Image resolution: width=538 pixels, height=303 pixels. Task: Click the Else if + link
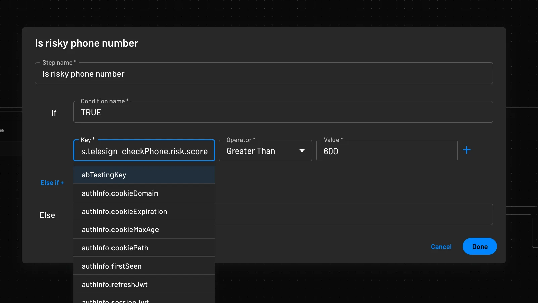point(52,183)
